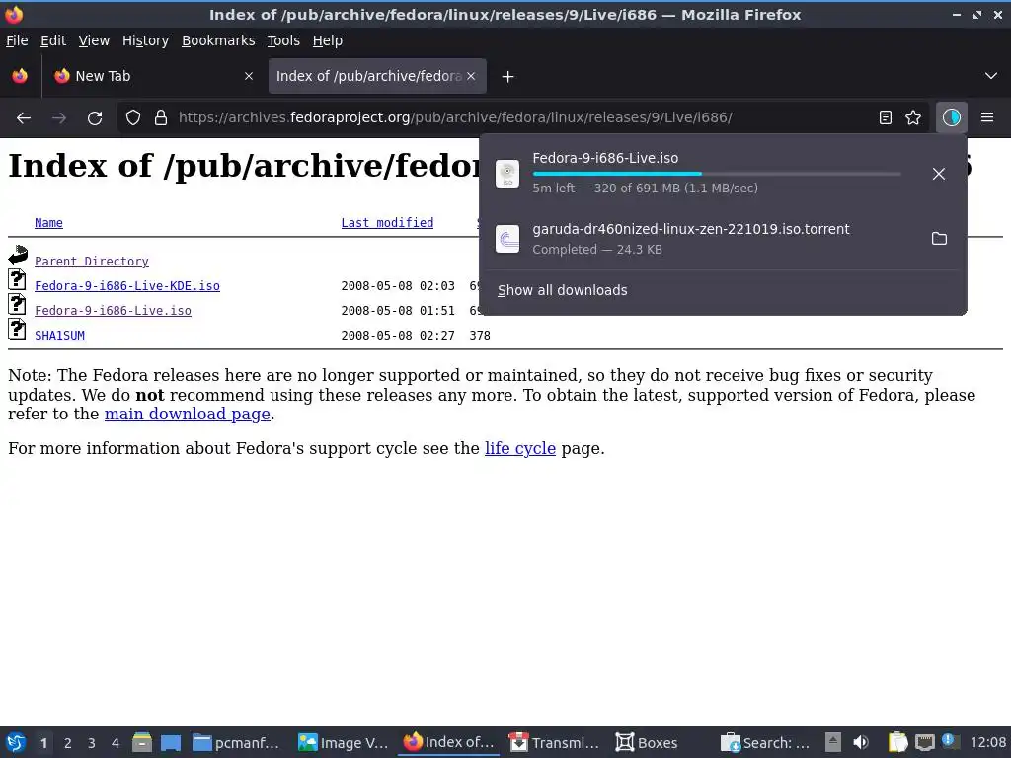1011x758 pixels.
Task: Switch to the New Tab tab
Action: click(x=154, y=76)
